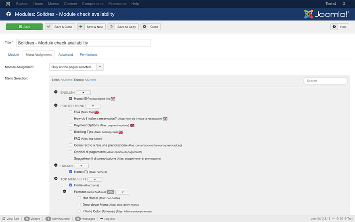The image size is (355, 222).
Task: Open the System menu
Action: coord(22,4)
